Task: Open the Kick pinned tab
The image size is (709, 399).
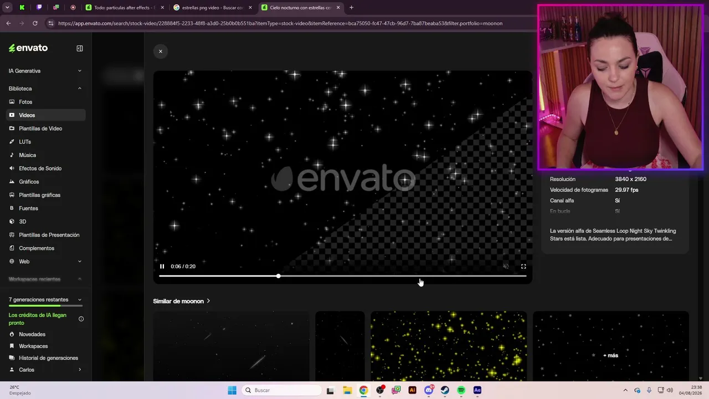Action: click(22, 8)
